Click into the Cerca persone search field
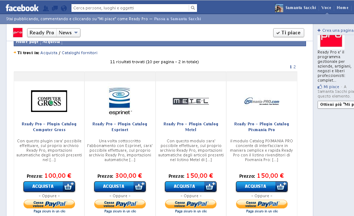This screenshot has height=216, width=354. point(130,8)
